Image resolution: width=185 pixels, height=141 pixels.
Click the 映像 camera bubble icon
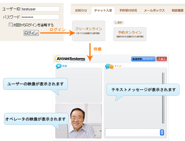tap(59, 66)
